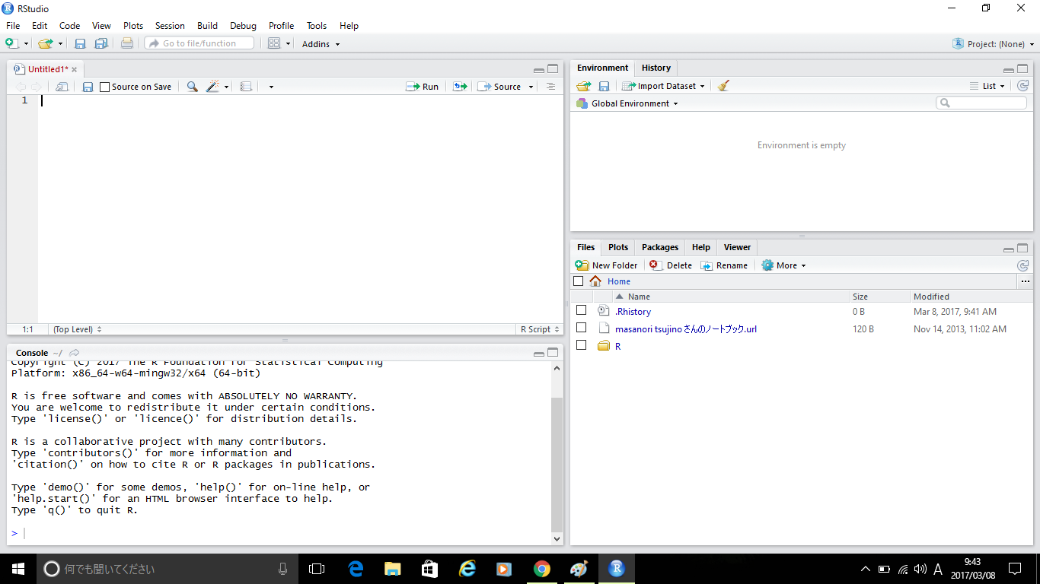Open the Project: (None) menu
The height and width of the screenshot is (584, 1040).
pyautogui.click(x=992, y=44)
